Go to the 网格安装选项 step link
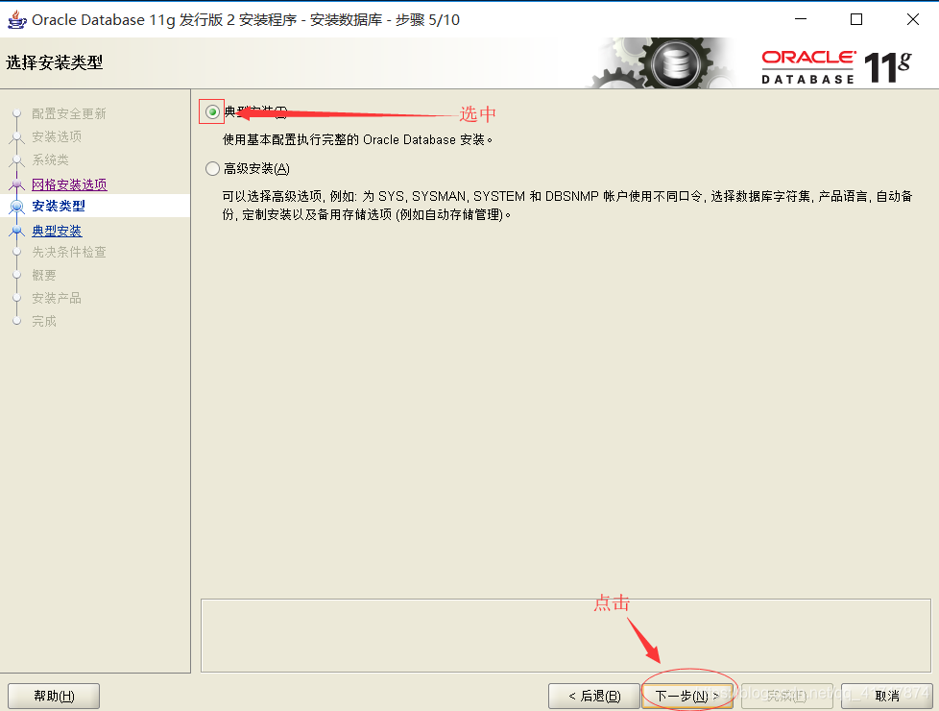939x711 pixels. [x=69, y=184]
